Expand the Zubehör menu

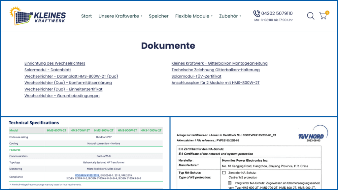[x=230, y=16]
